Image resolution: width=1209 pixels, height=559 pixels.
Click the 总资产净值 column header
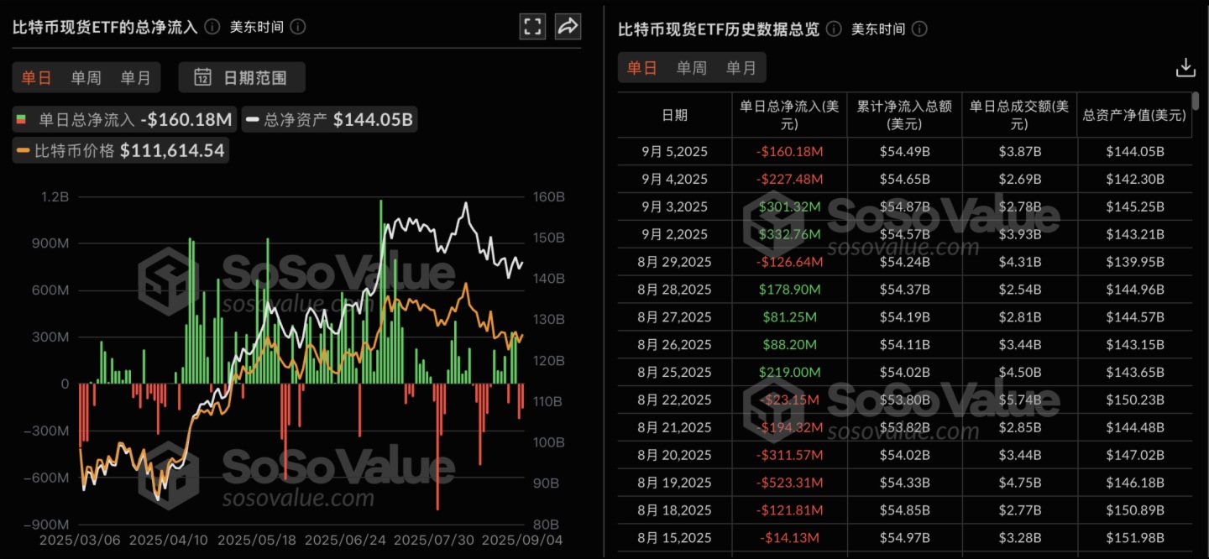(x=1134, y=115)
